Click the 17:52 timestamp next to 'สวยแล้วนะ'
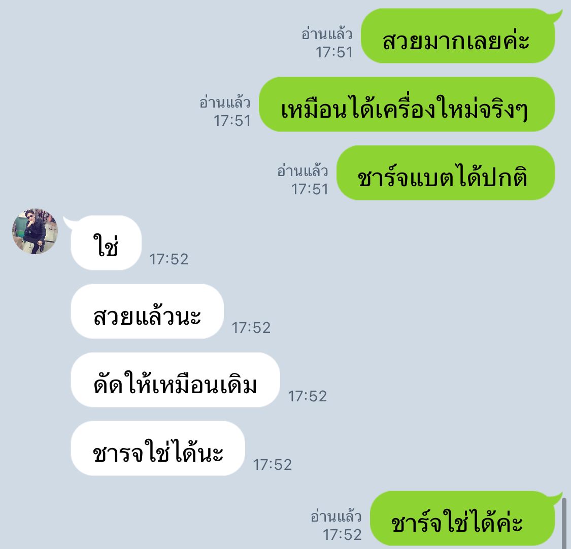The width and height of the screenshot is (571, 549). (251, 328)
